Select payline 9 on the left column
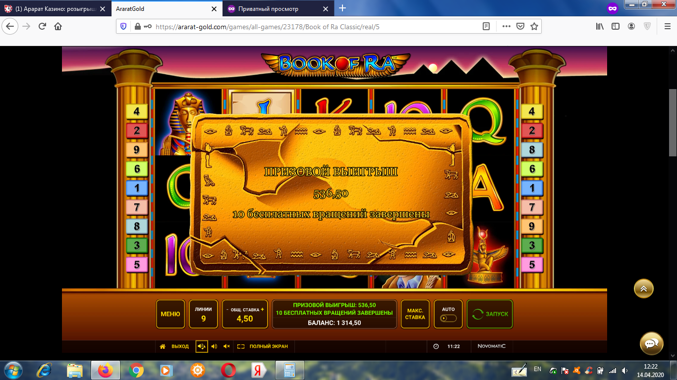Viewport: 677px width, 380px height. pos(137,150)
